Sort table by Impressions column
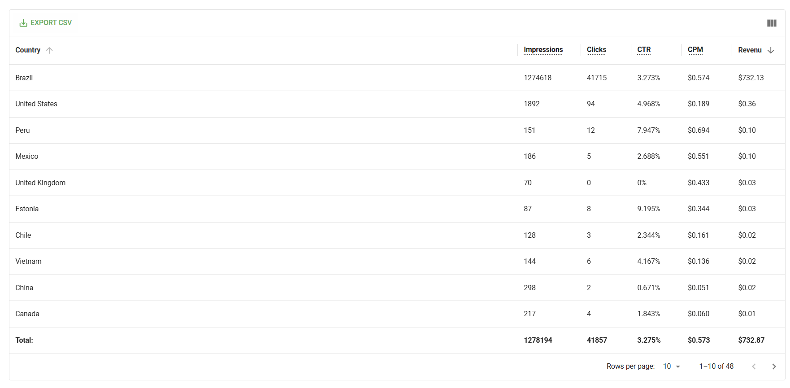This screenshot has height=388, width=790. coord(543,50)
